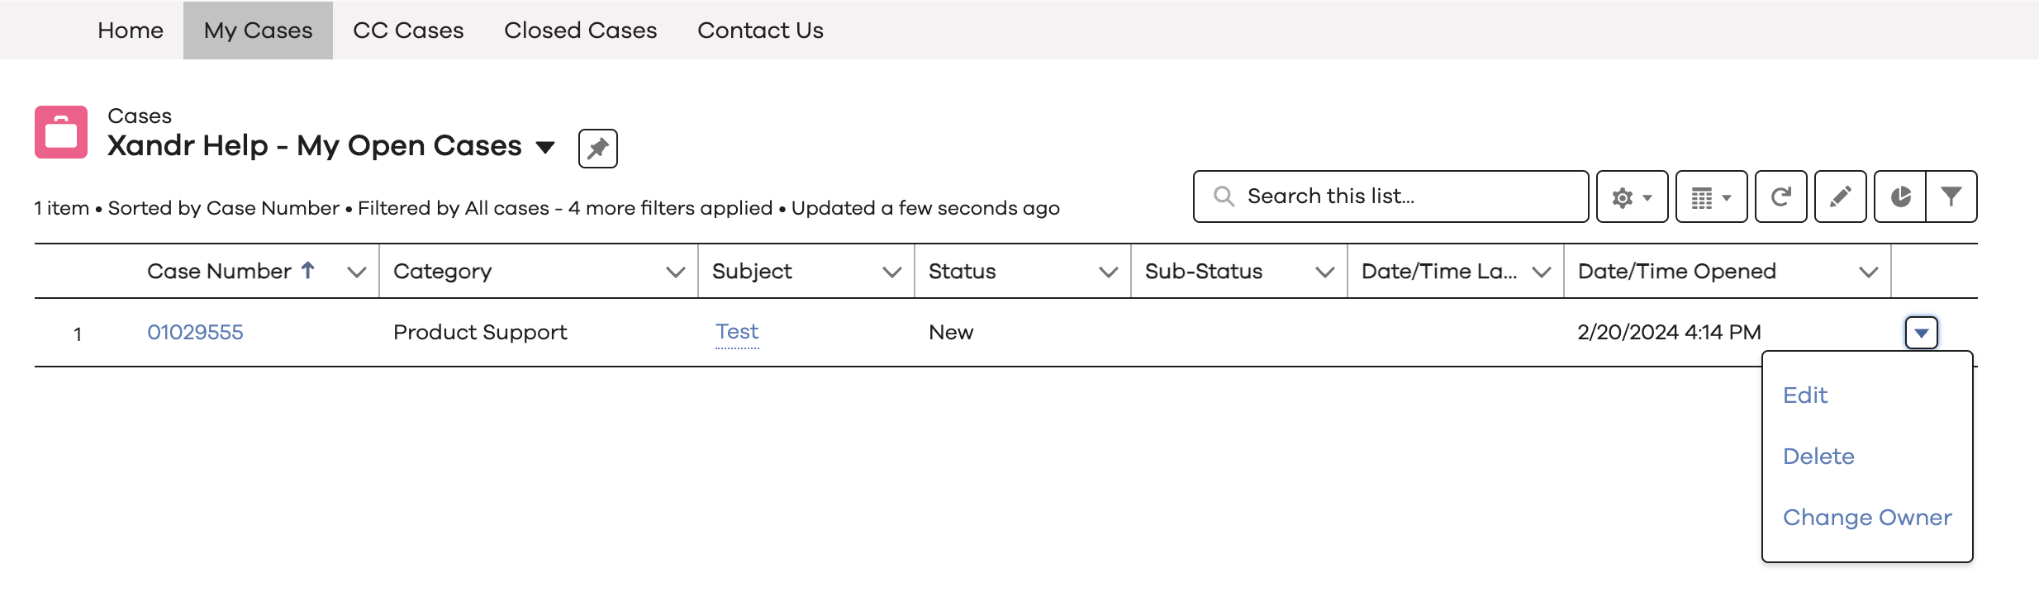Click the search magnifier icon
Screen dimensions: 2039x606
coord(1224,196)
